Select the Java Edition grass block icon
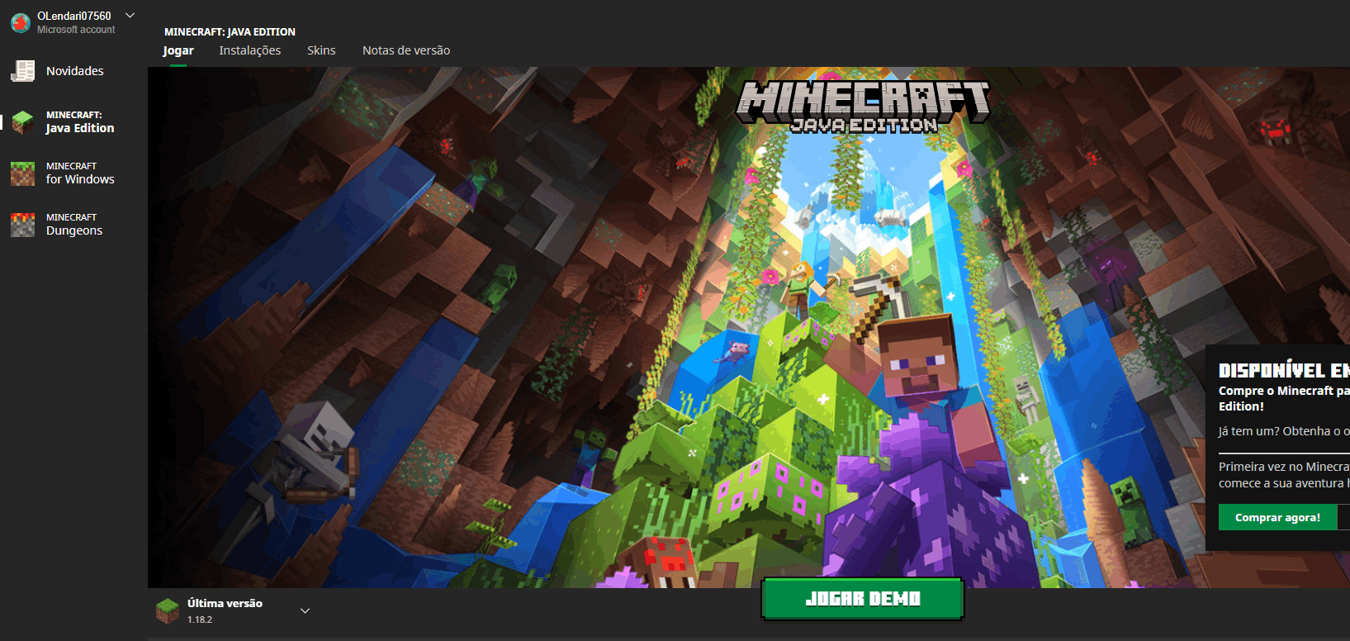The image size is (1350, 641). (x=22, y=122)
